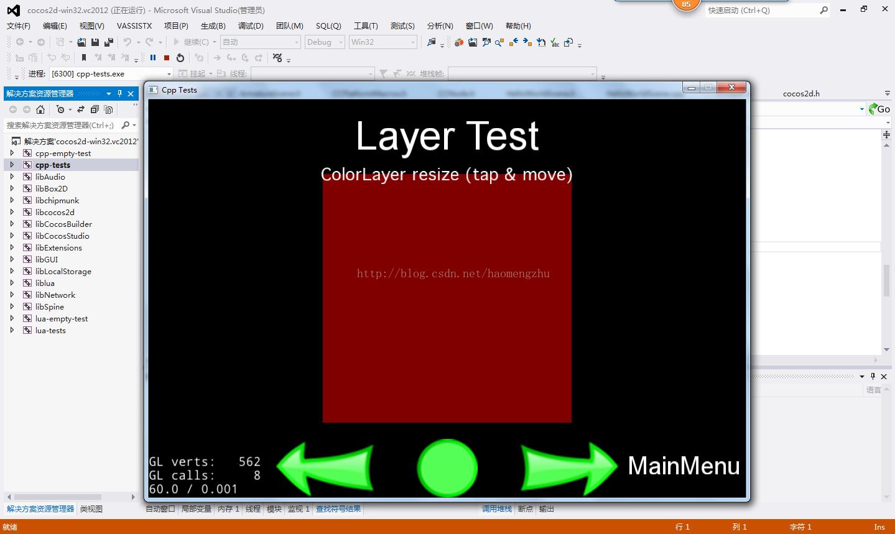Screen dimensions: 895x534
Task: Click the Home icon in Solution Explorer
Action: [40, 109]
